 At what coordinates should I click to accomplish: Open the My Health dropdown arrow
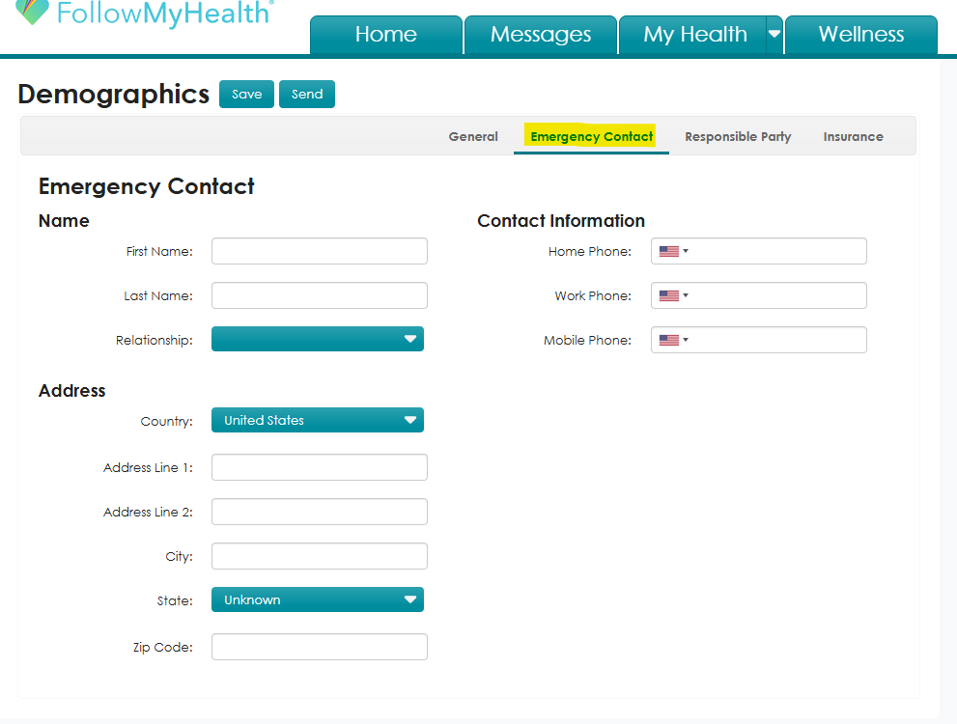pos(774,32)
